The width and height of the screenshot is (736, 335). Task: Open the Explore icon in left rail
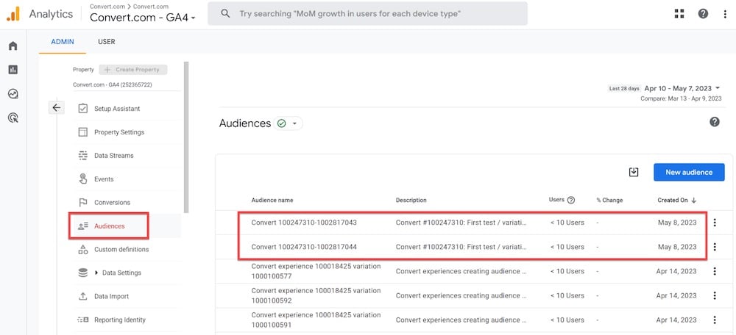click(13, 94)
